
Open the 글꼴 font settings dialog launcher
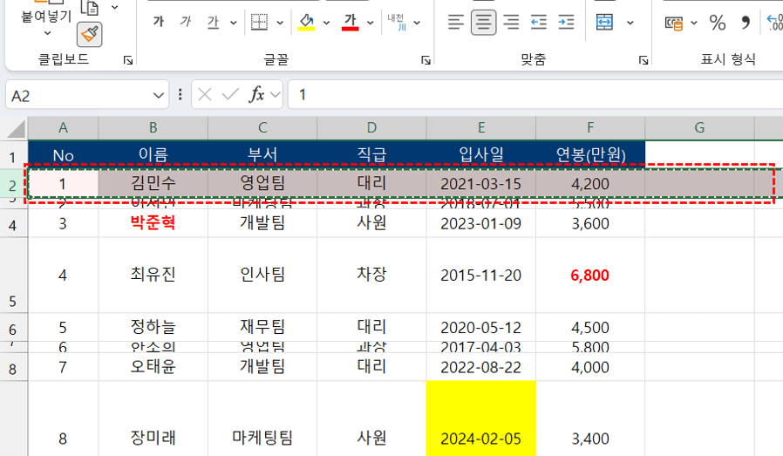[426, 60]
